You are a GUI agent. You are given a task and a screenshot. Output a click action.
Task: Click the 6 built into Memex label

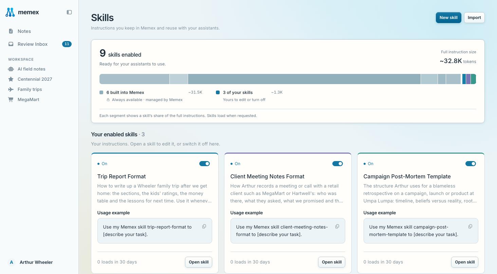tap(125, 92)
